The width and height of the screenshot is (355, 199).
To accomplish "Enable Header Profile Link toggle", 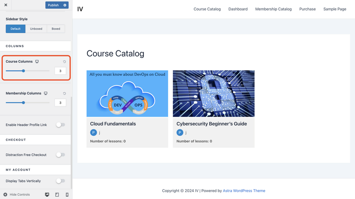I will 60,125.
